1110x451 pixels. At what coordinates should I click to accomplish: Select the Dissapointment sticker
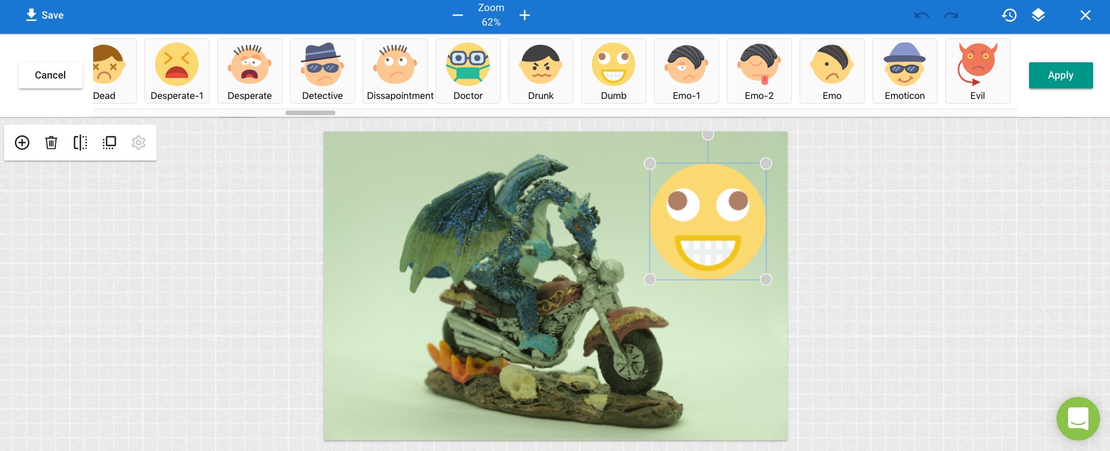click(x=395, y=71)
